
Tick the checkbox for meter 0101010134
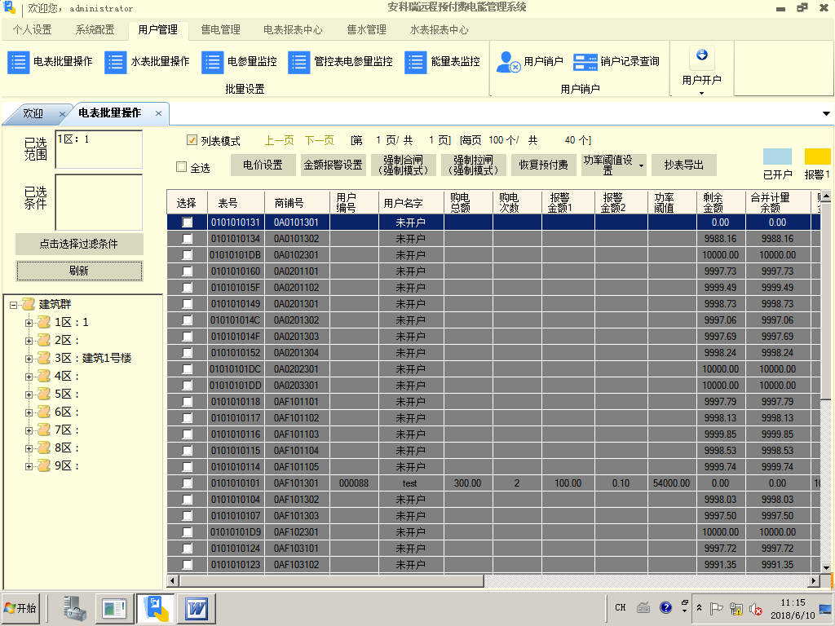tap(188, 239)
